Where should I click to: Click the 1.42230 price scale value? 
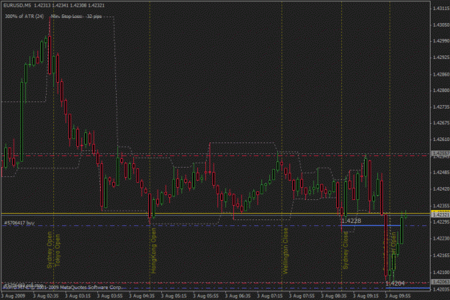coord(441,238)
